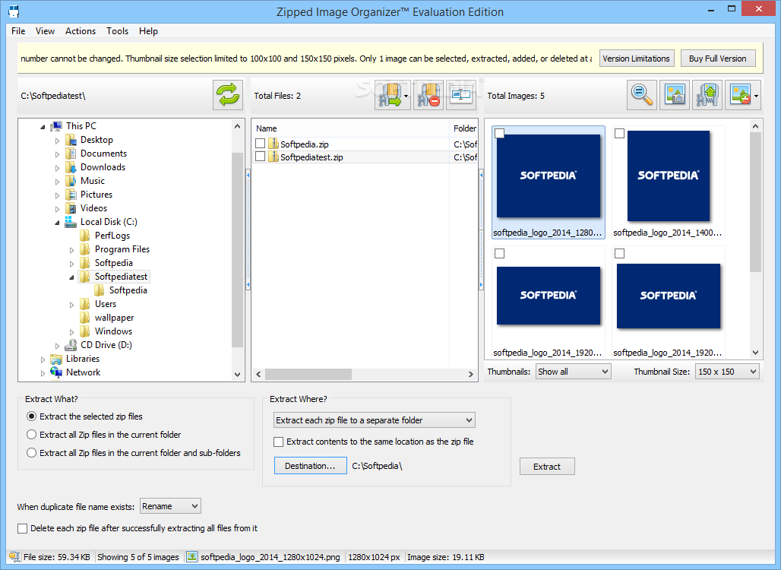Select the softpedia_logo_2014_1400 thumbnail image
This screenshot has height=570, width=781.
pos(668,176)
